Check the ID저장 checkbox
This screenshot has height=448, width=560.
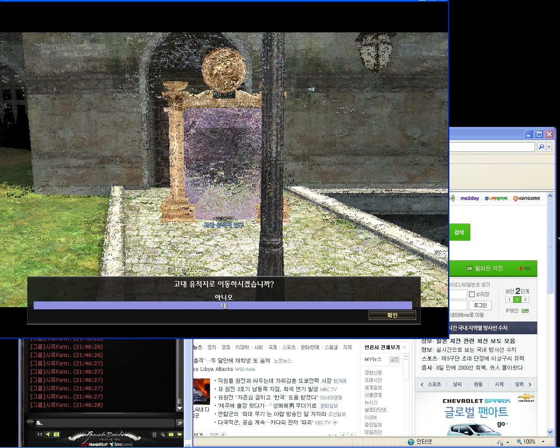(x=472, y=294)
